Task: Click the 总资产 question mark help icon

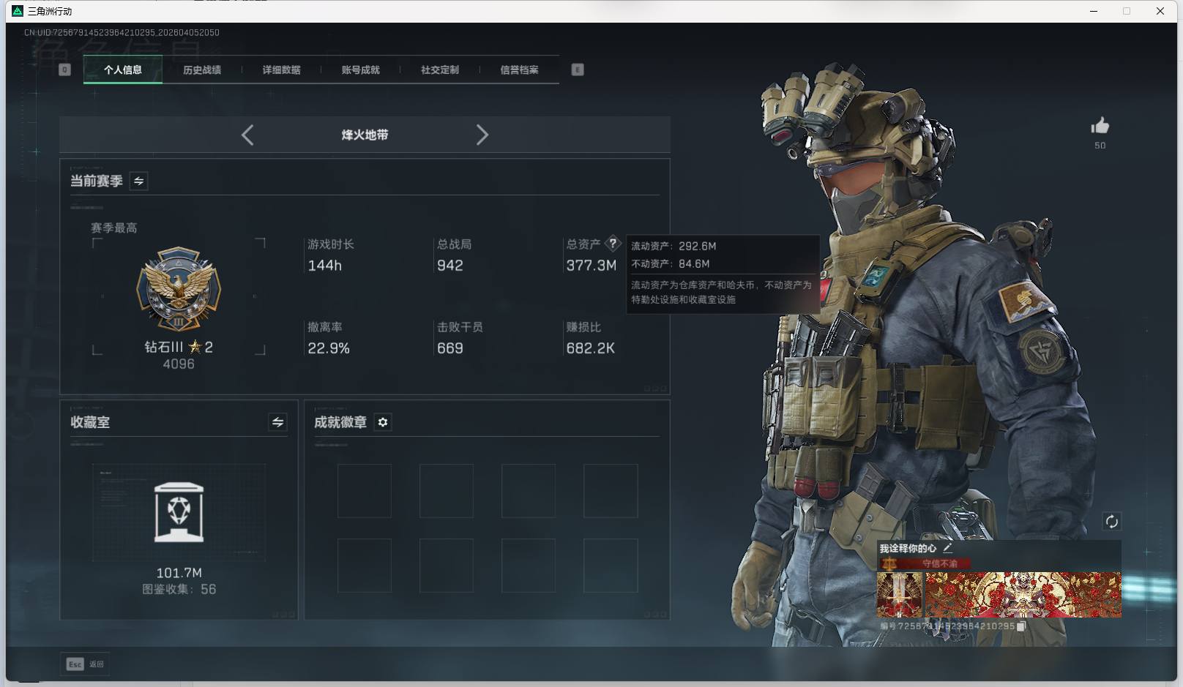Action: [x=613, y=244]
